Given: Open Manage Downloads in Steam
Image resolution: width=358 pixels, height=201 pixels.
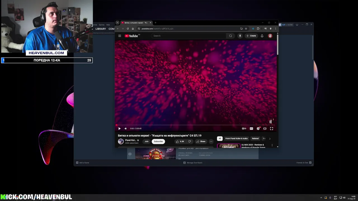Looking at the screenshot, I should tap(193, 162).
